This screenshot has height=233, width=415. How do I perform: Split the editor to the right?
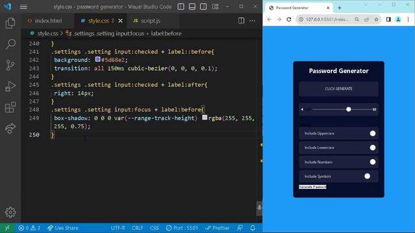(241, 21)
